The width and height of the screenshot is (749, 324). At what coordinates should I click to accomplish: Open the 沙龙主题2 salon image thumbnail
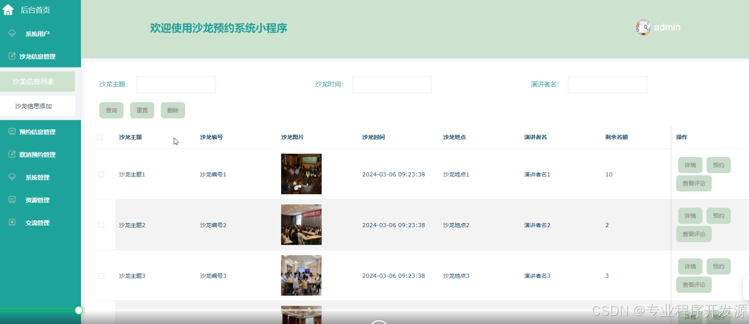pos(301,225)
